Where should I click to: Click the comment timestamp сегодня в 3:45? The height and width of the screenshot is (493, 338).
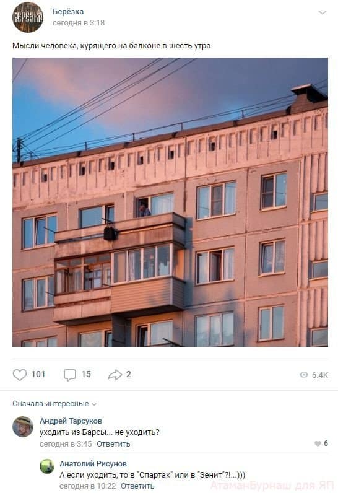(66, 444)
